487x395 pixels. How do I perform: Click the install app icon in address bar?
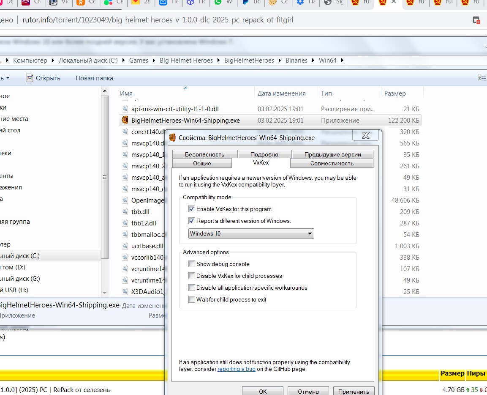[476, 20]
